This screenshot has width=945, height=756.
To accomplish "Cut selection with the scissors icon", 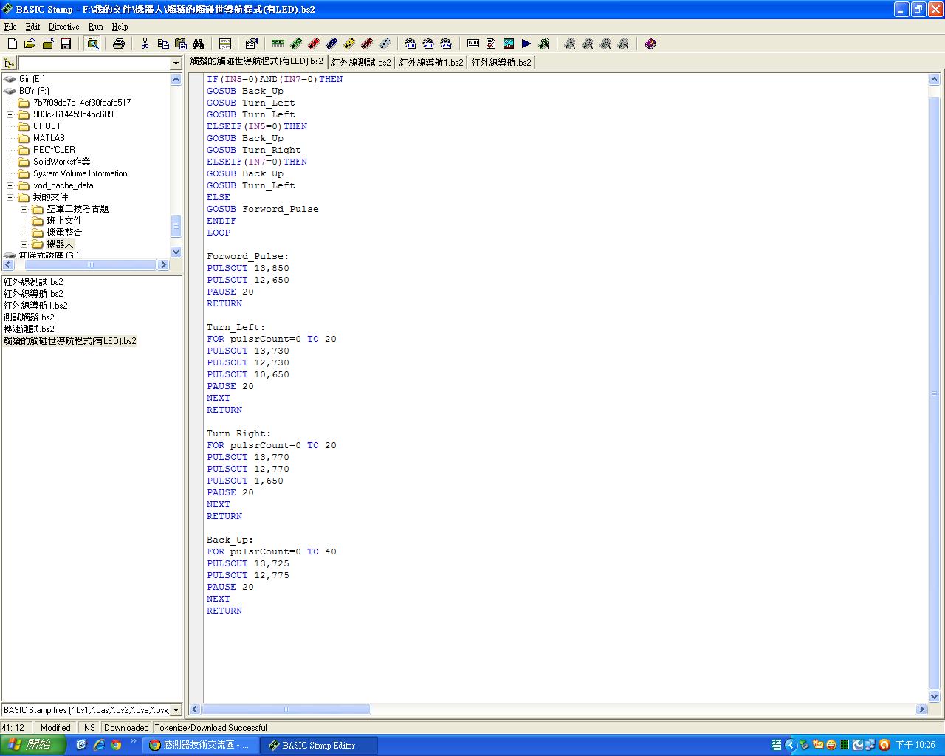I will coord(145,44).
